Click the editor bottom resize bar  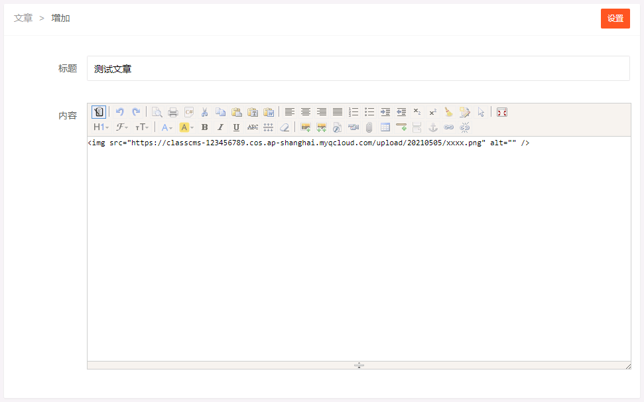tap(359, 365)
